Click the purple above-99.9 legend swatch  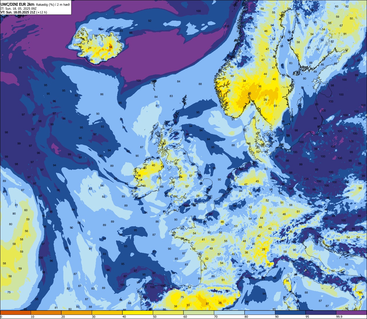(x=351, y=312)
